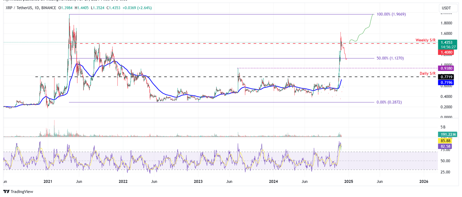Click the 2023 label on time axis
Image resolution: width=462 pixels, height=197 pixels.
click(198, 181)
